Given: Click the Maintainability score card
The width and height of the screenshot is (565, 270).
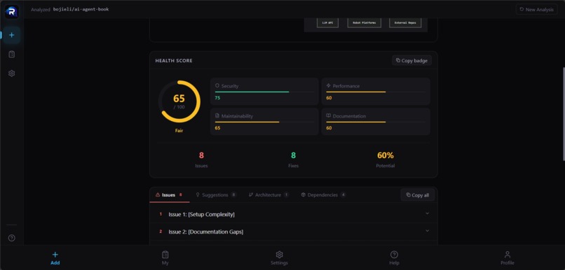Looking at the screenshot, I should coord(264,122).
